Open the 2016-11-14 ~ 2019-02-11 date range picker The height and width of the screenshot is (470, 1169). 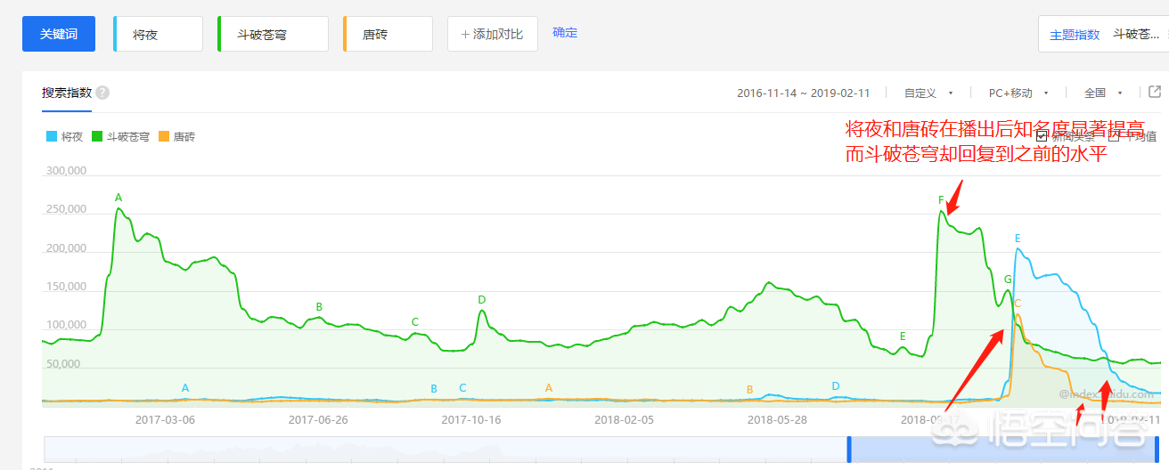[x=803, y=93]
